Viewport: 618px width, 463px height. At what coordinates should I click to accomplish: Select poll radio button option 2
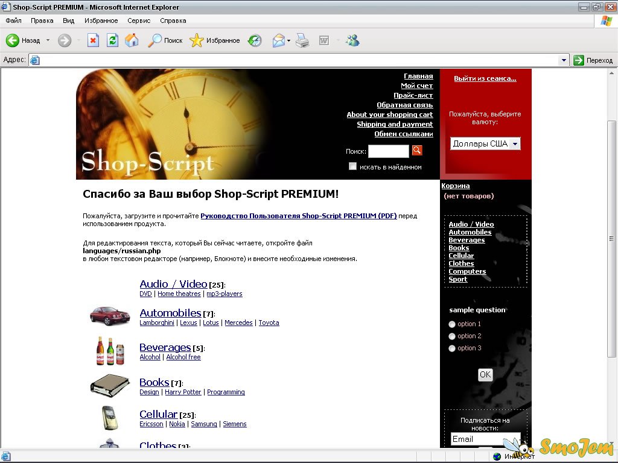click(452, 336)
